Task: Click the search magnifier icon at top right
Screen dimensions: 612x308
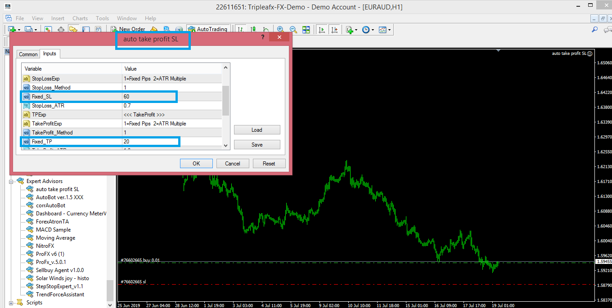Action: pos(594,30)
